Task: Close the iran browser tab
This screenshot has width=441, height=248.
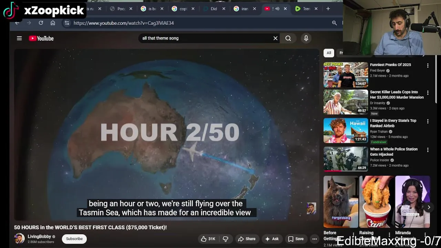Action: coord(254,9)
